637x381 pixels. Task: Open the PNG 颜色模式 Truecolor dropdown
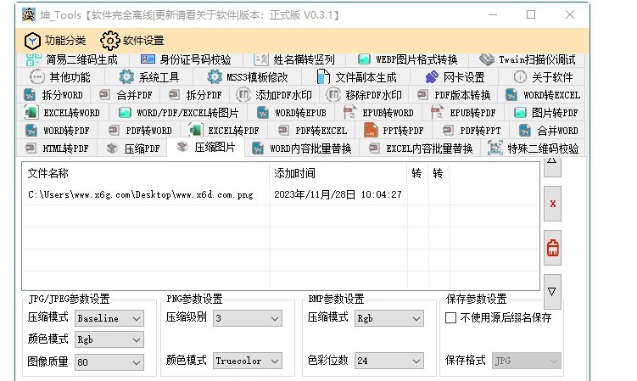click(x=248, y=361)
